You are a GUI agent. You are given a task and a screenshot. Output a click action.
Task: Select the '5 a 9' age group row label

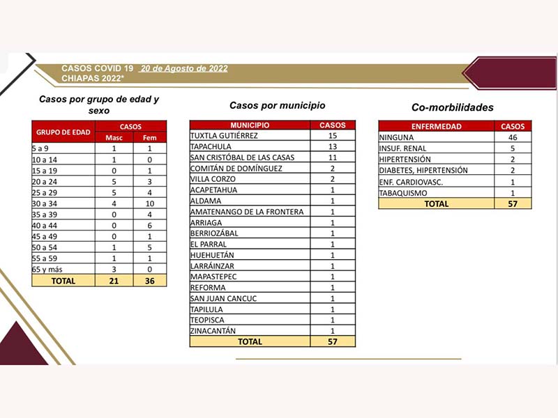40,148
